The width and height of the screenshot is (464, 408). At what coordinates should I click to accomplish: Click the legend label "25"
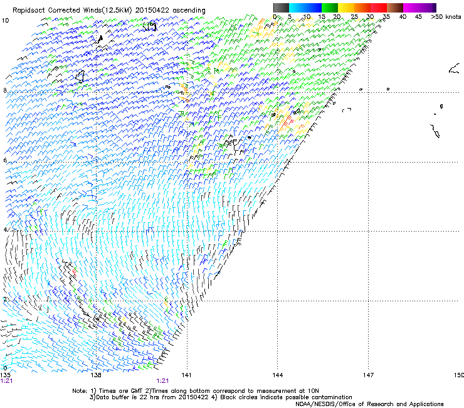point(354,16)
